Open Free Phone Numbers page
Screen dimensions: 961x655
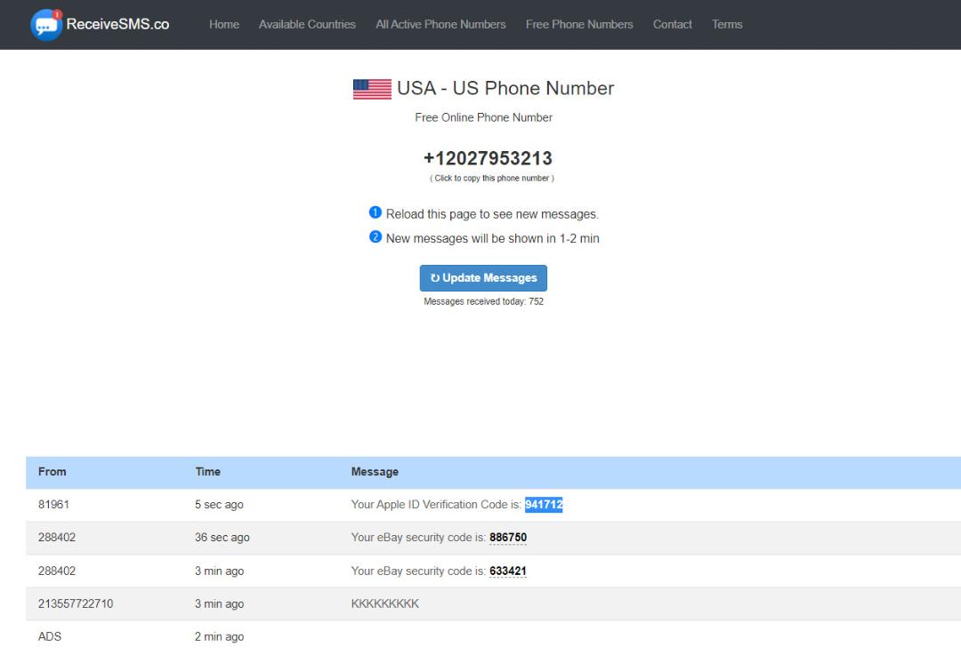579,25
